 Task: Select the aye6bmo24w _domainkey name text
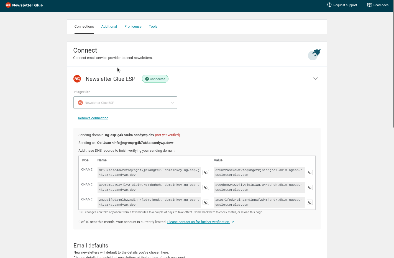[149, 187]
